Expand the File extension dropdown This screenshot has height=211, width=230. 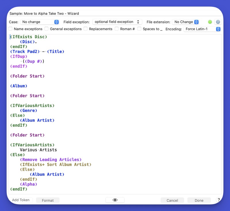coord(185,22)
